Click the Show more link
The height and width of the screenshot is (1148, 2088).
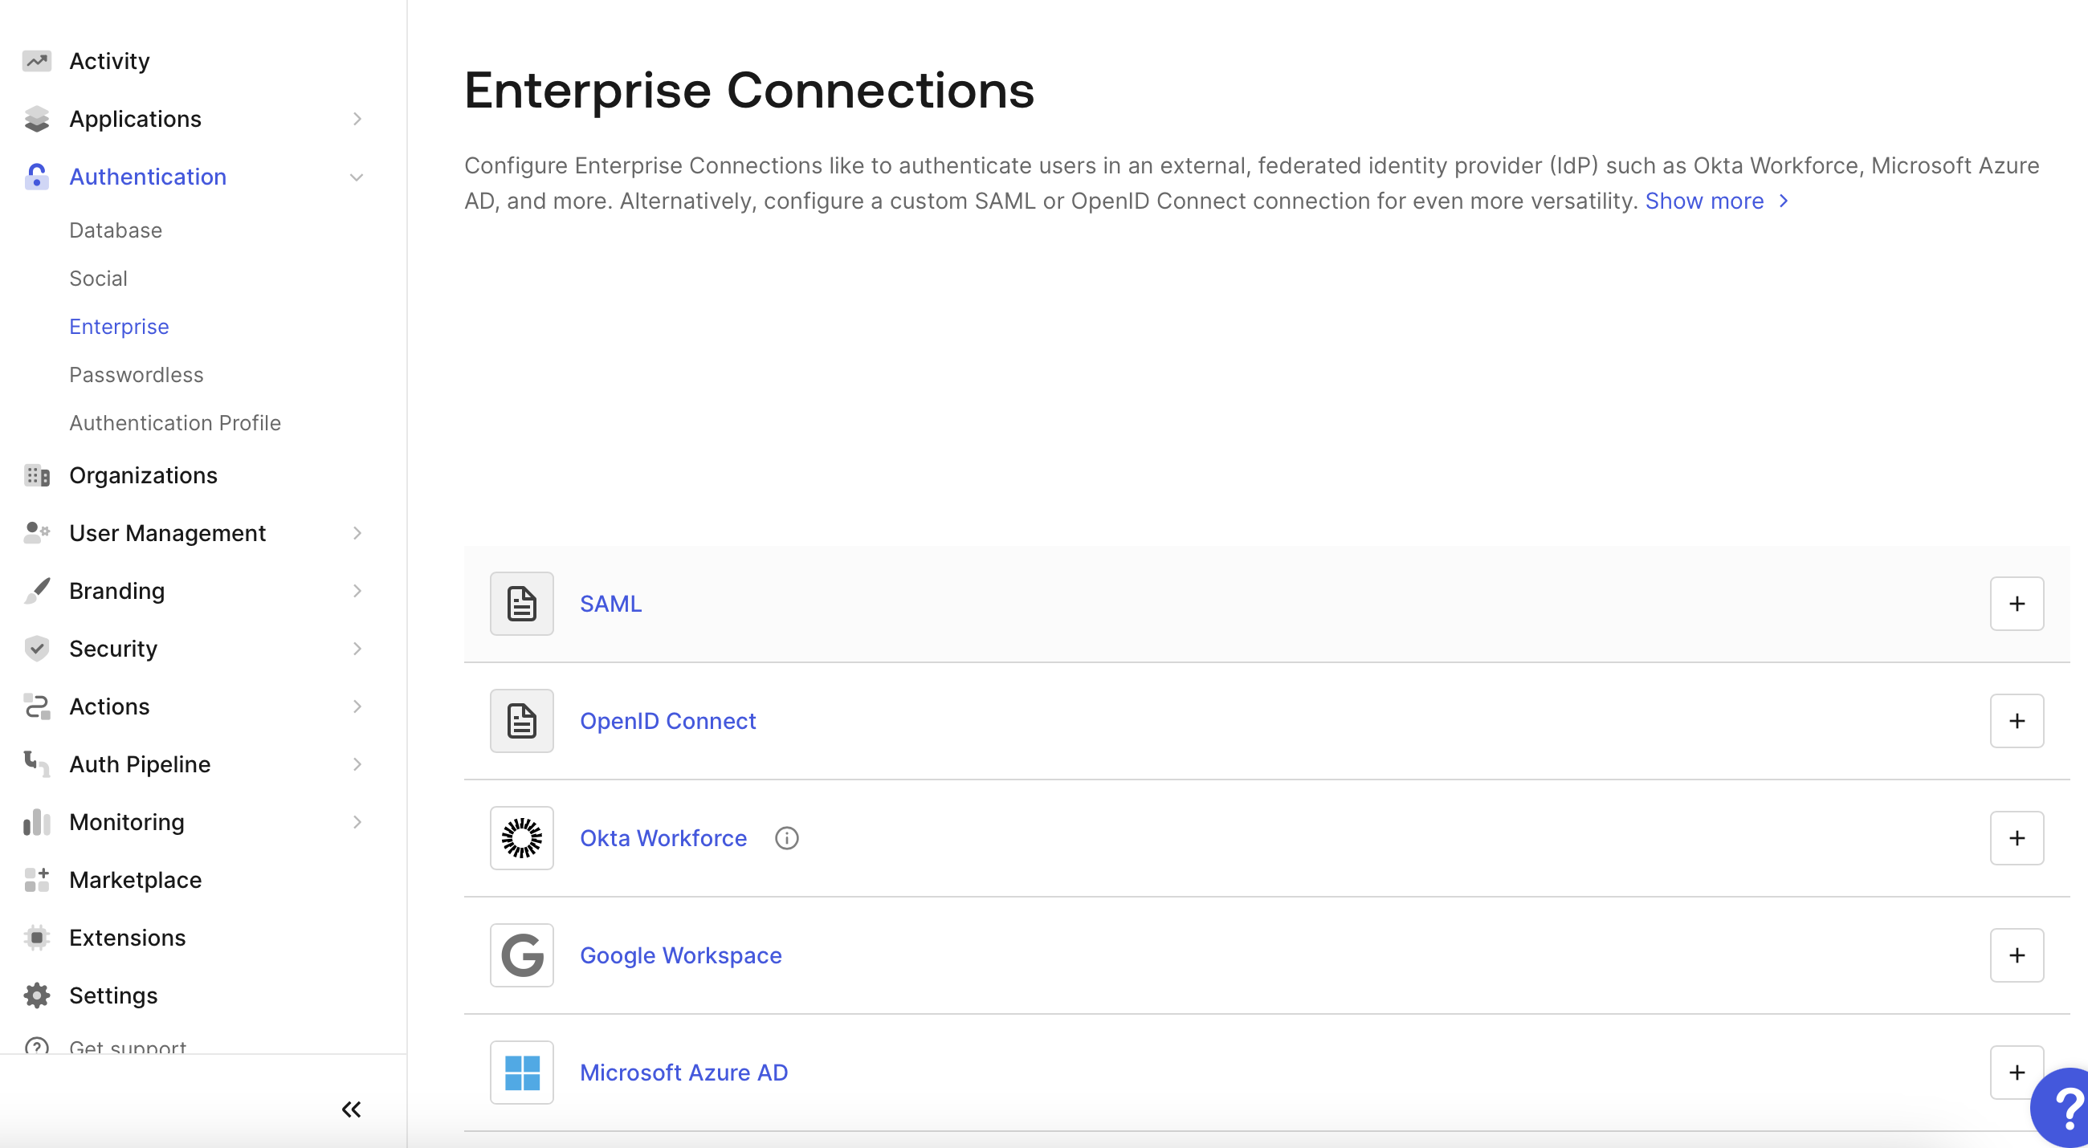[x=1717, y=201]
